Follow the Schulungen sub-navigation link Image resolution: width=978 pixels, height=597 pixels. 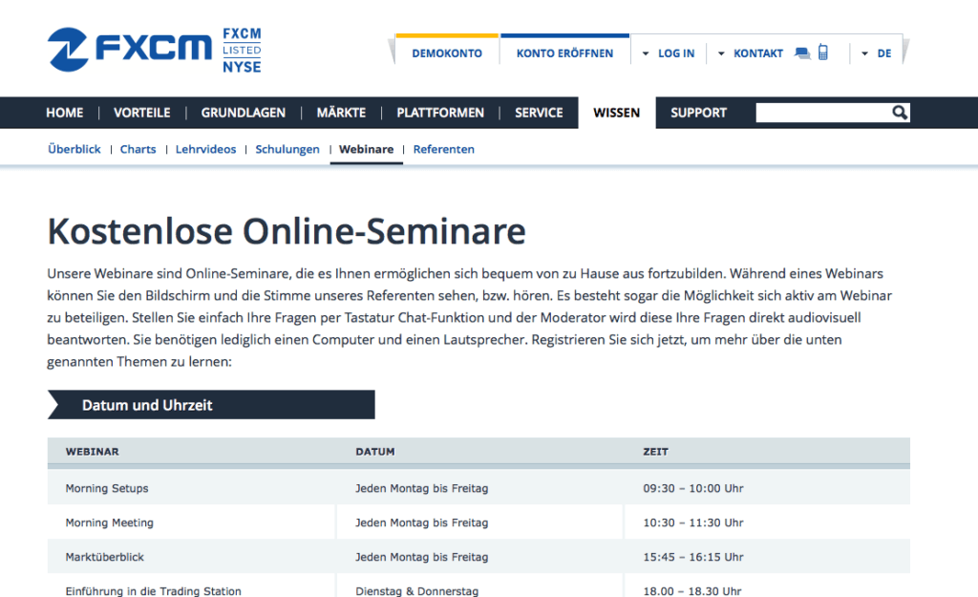287,149
